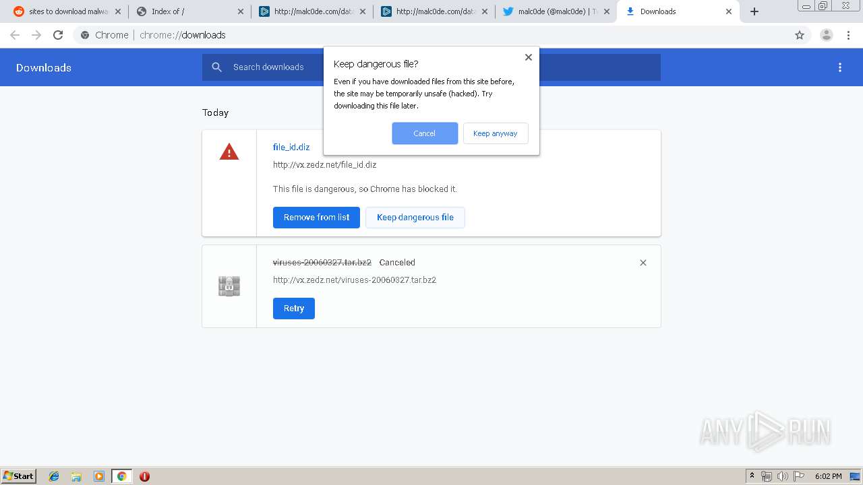This screenshot has width=863, height=485.
Task: Click the 6:02 PM taskbar clock
Action: (x=828, y=476)
